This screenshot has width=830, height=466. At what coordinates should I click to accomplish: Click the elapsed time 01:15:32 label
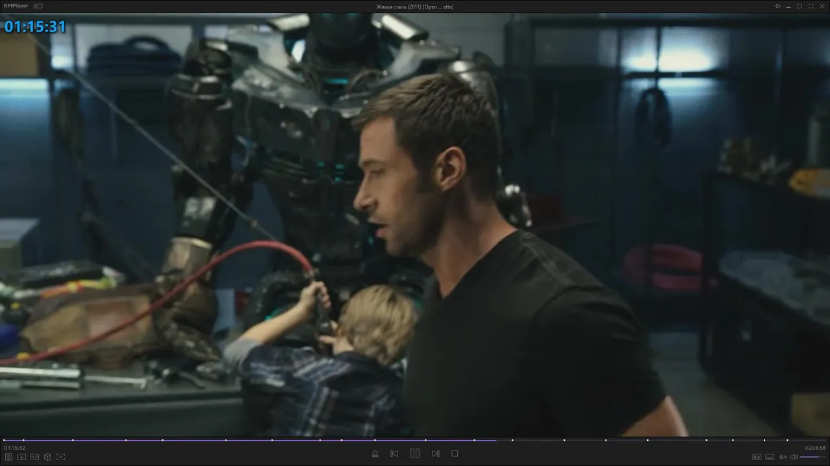coord(15,448)
